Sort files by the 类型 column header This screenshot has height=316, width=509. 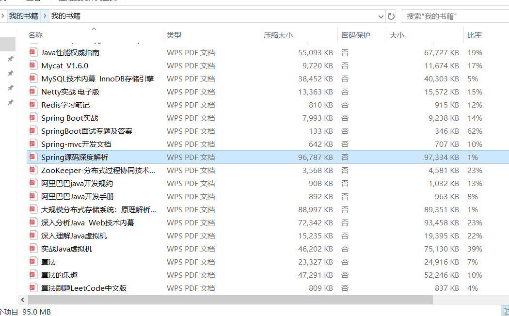(174, 35)
